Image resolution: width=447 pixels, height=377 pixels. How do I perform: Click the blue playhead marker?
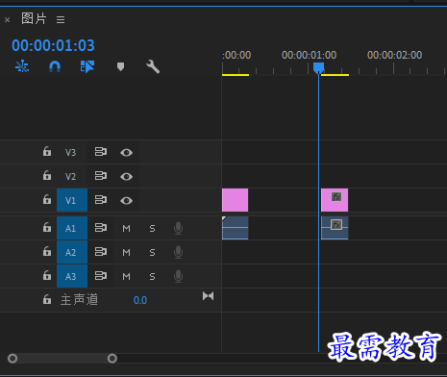pos(318,67)
